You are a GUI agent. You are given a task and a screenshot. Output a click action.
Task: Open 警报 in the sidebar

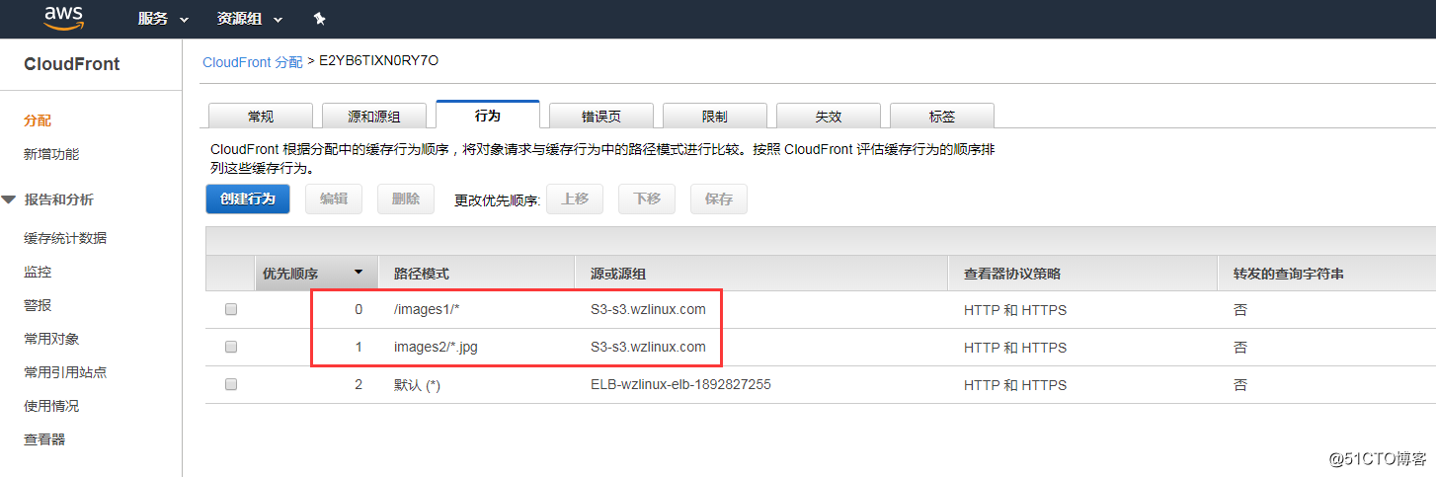click(38, 305)
